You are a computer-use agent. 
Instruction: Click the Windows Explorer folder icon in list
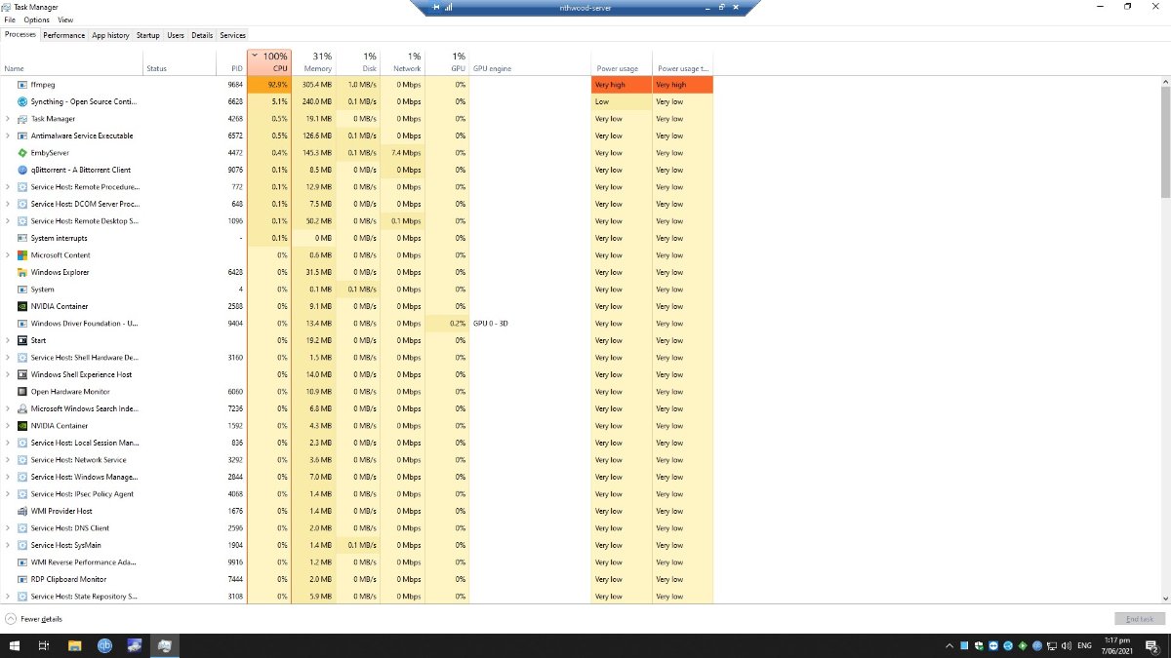click(22, 272)
